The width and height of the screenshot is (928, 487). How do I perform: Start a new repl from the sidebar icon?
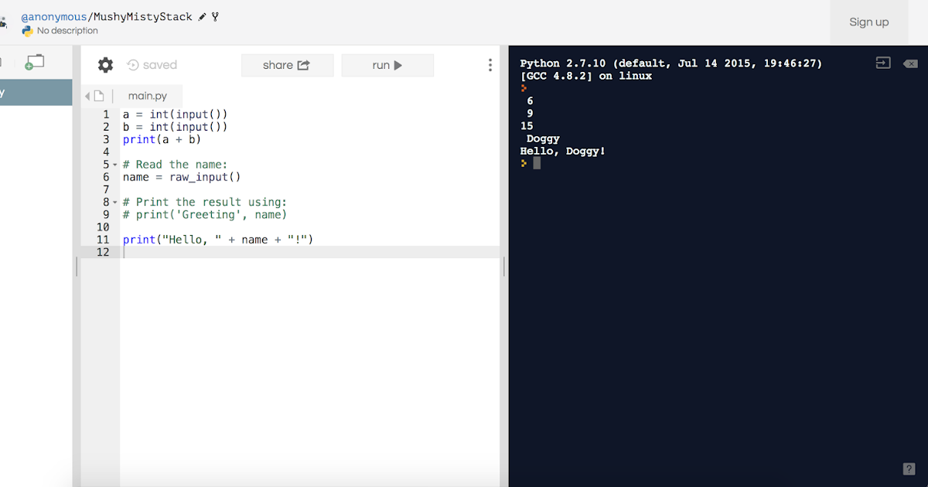34,60
